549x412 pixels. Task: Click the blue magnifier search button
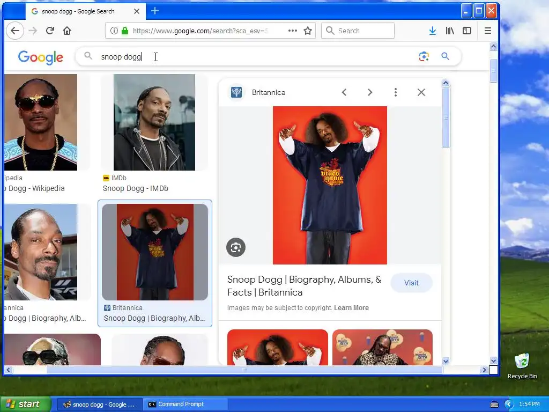tap(445, 56)
